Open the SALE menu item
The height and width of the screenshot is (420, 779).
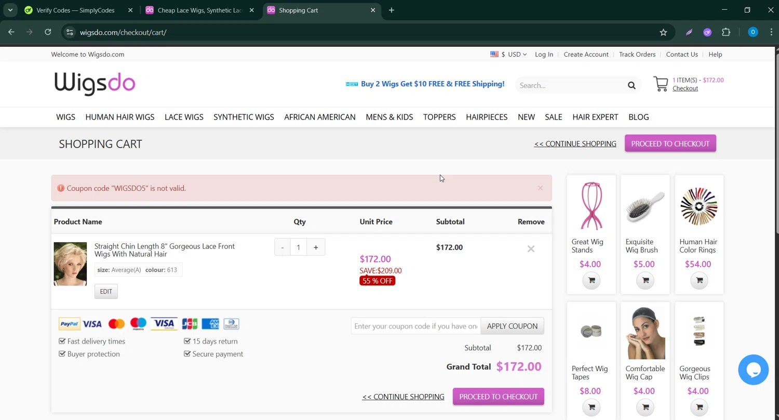point(554,117)
